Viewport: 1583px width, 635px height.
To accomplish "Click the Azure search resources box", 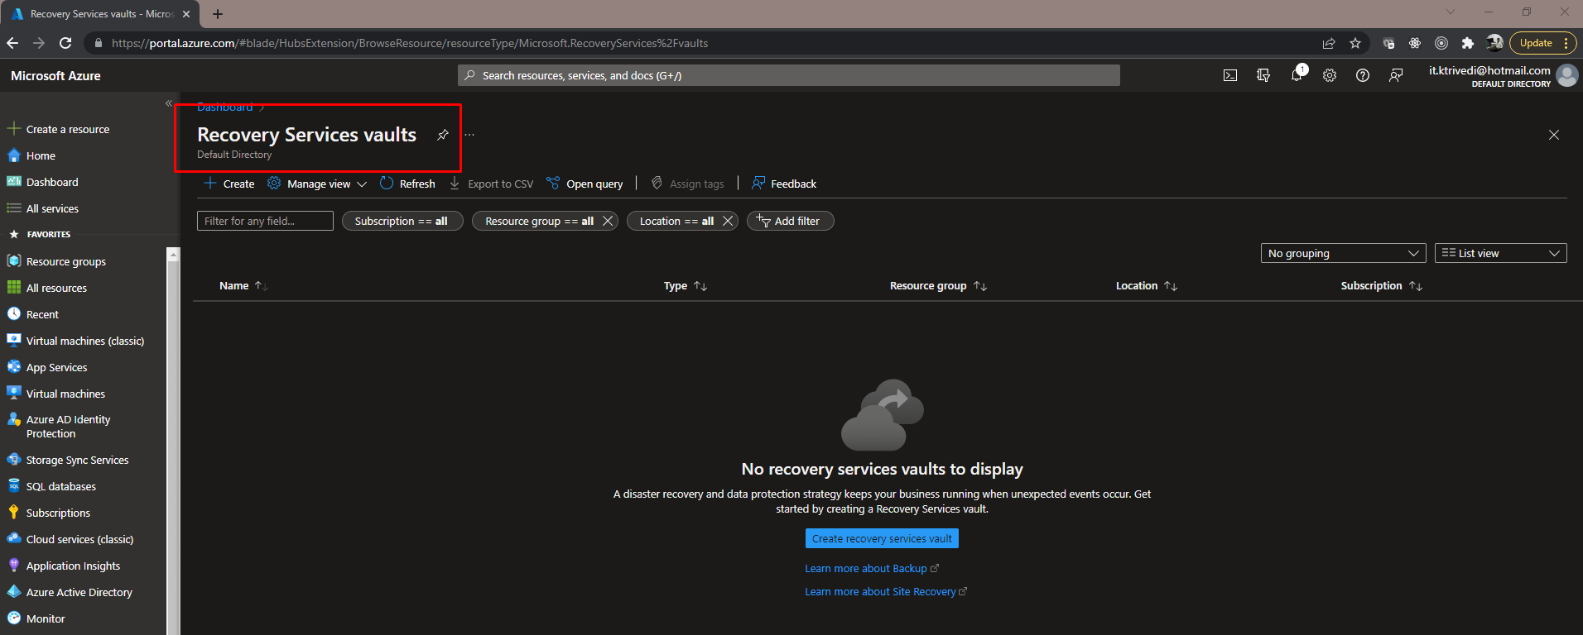I will point(789,75).
